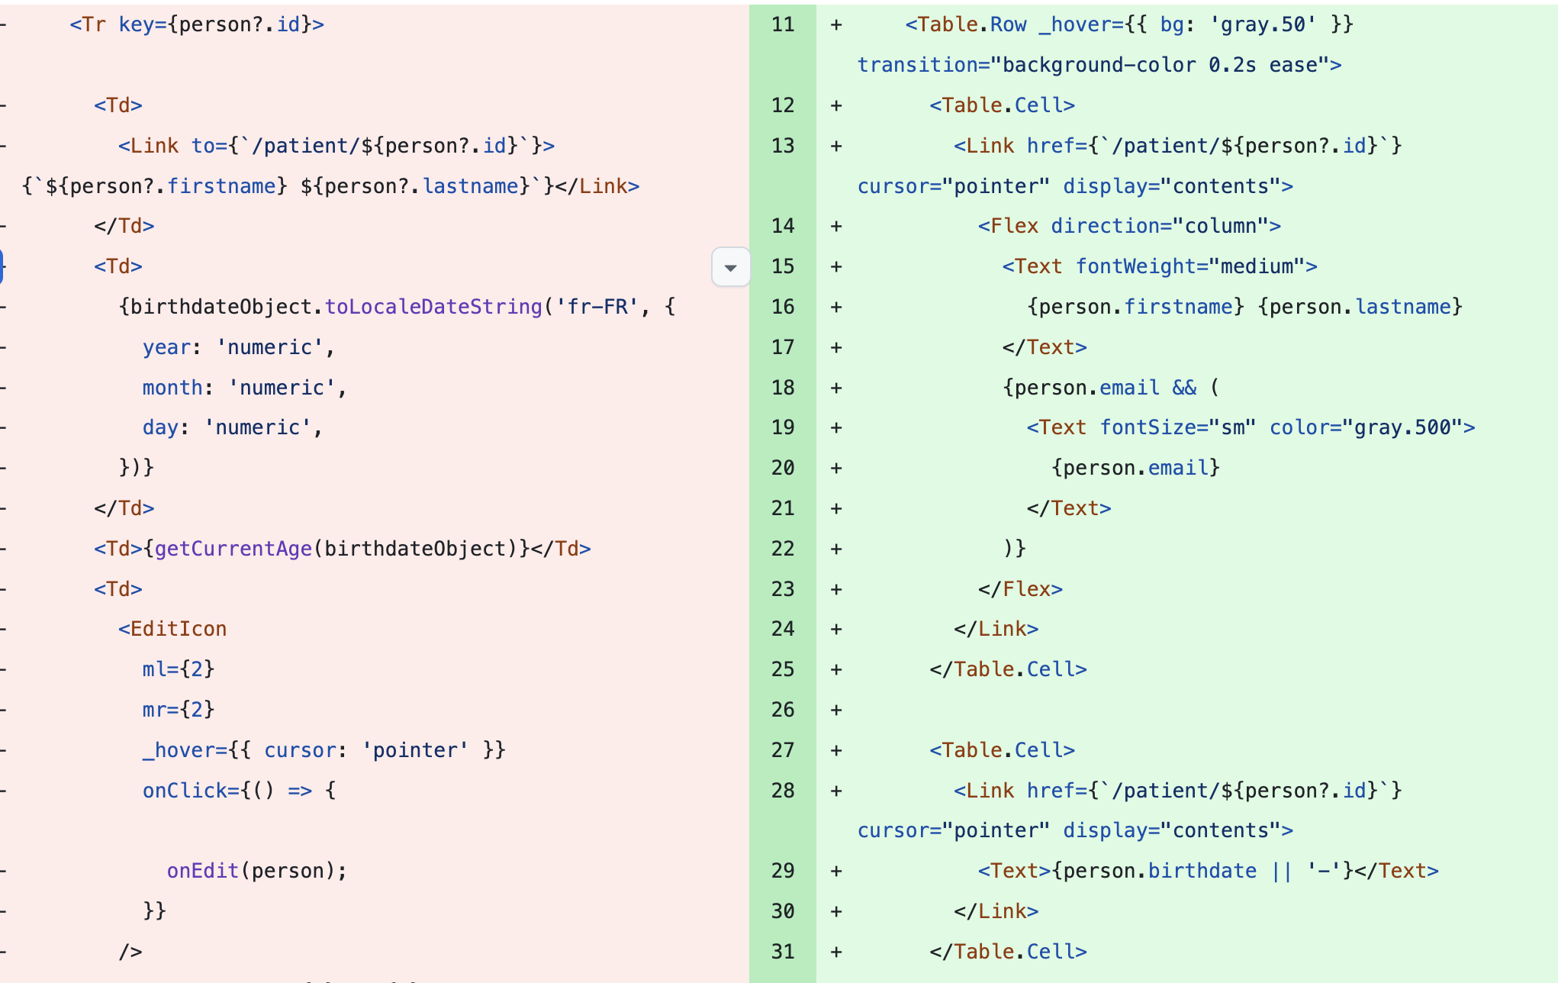The image size is (1558, 983).
Task: Click the plus marker beside line 20
Action: (836, 467)
